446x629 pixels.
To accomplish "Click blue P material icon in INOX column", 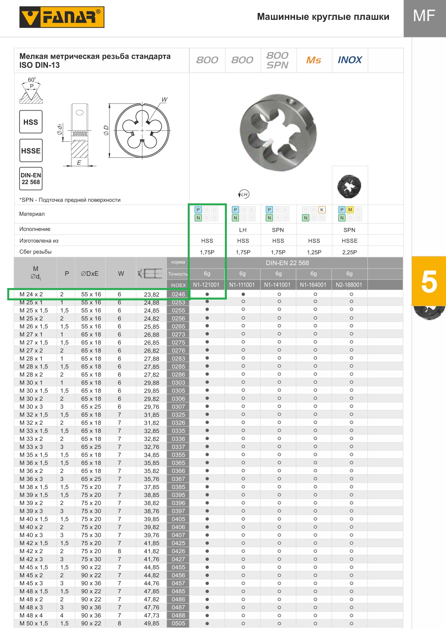I will [x=342, y=210].
